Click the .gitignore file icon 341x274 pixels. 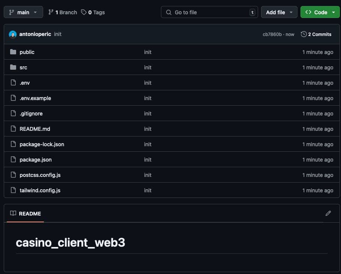(13, 113)
